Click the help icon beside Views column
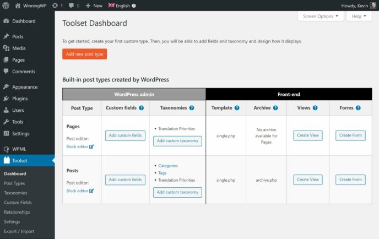 tap(315, 108)
